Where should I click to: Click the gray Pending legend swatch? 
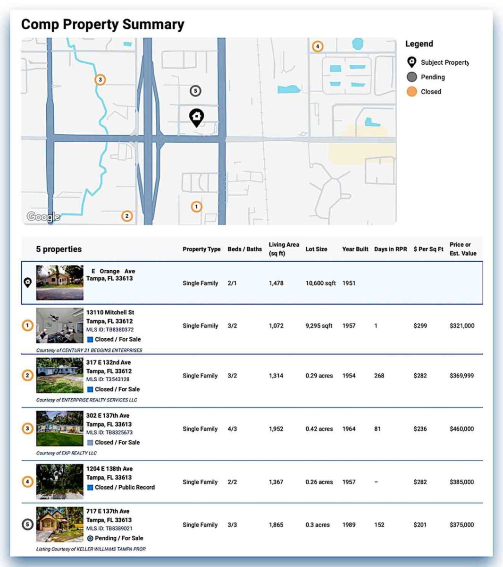click(412, 77)
